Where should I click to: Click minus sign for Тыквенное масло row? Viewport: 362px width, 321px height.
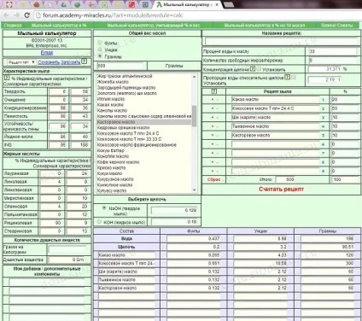pyautogui.click(x=217, y=126)
